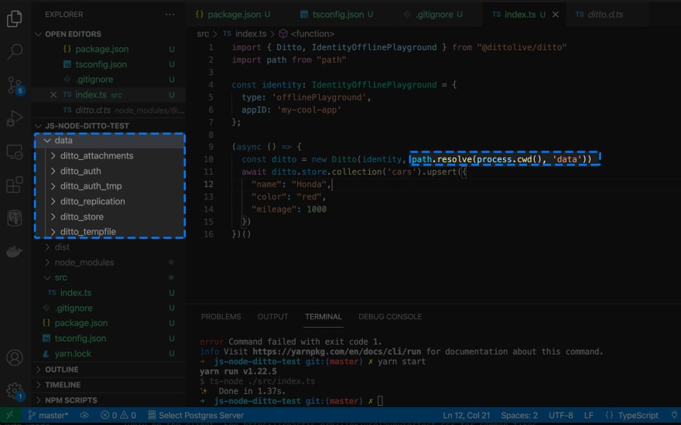This screenshot has width=681, height=425.
Task: Open index.ts under src folder in tree
Action: coord(108,293)
